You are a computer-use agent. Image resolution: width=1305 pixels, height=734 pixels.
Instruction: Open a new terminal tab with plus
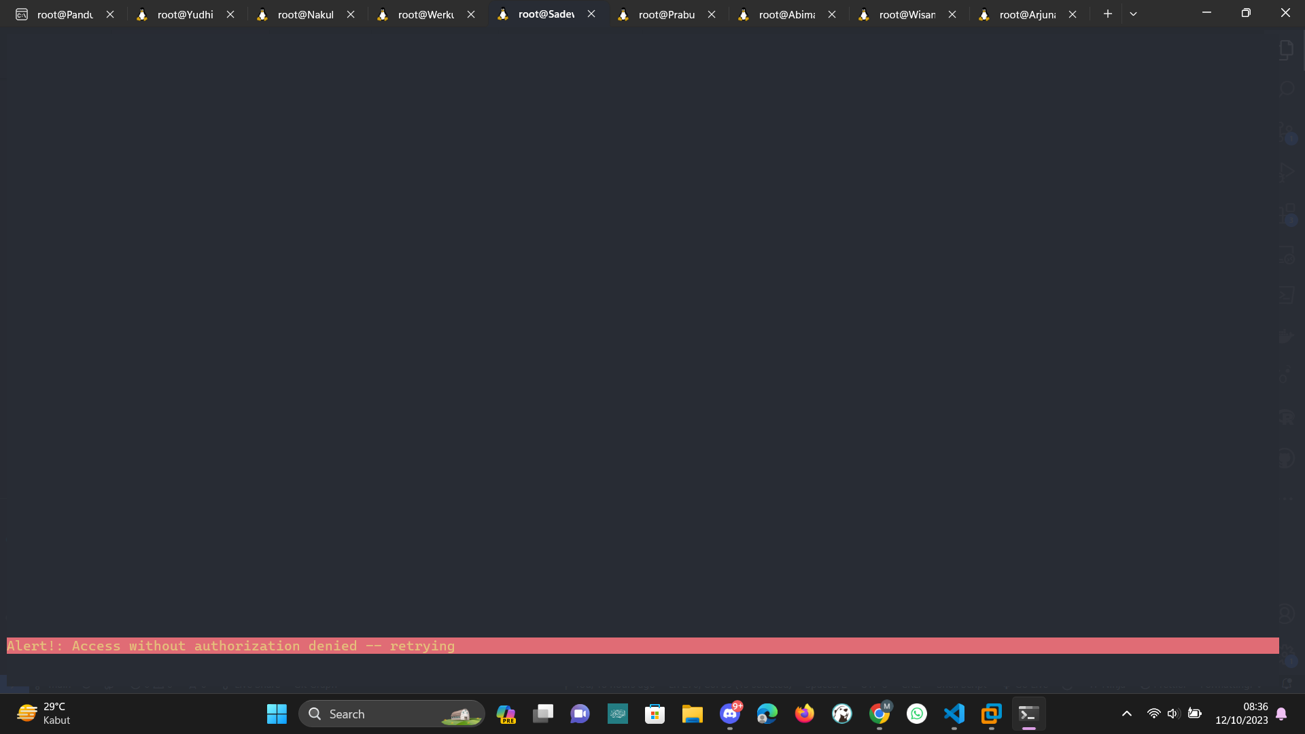pyautogui.click(x=1107, y=14)
